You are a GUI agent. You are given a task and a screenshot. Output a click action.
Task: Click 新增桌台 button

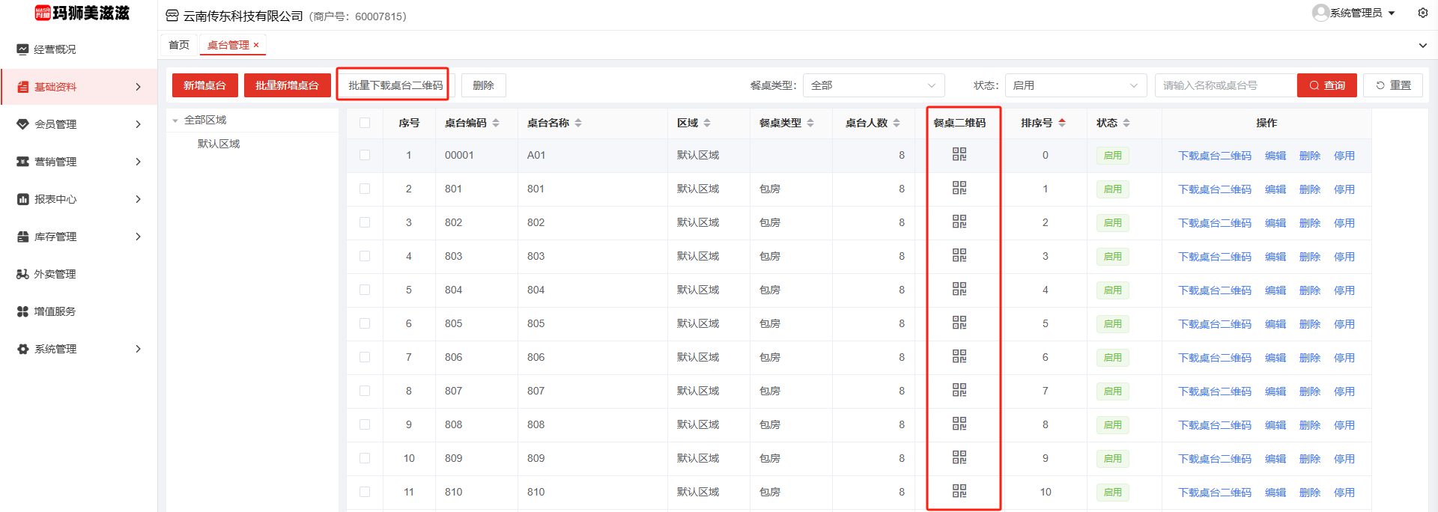[x=204, y=85]
